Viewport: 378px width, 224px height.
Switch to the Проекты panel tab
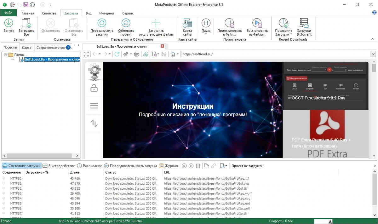coord(10,48)
